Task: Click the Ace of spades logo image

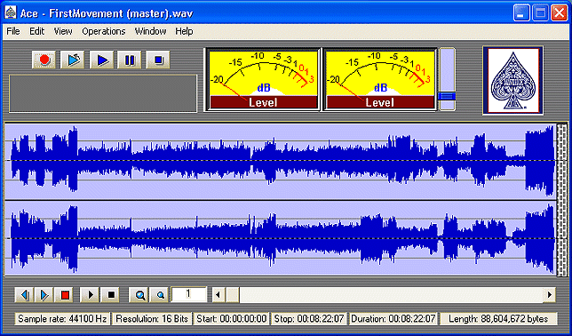Action: [512, 80]
